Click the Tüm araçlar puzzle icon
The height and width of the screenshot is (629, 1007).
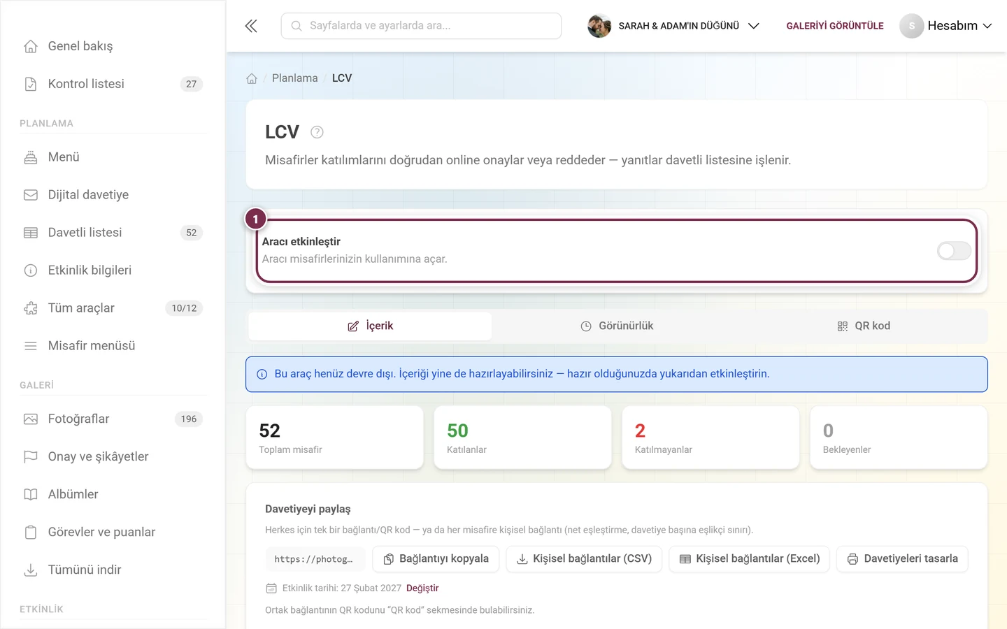tap(31, 308)
